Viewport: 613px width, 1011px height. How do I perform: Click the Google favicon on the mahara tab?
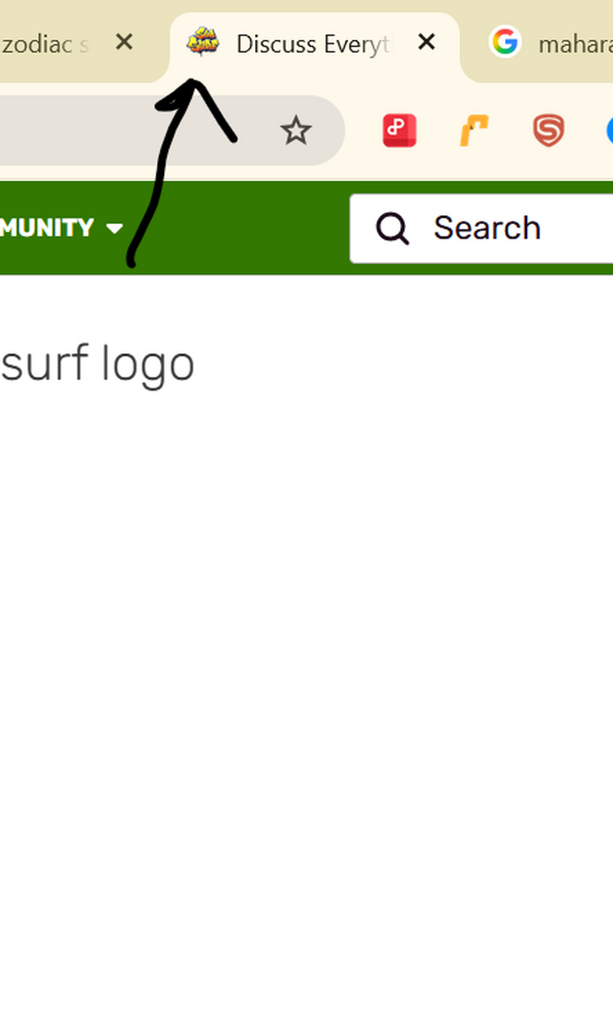[505, 42]
